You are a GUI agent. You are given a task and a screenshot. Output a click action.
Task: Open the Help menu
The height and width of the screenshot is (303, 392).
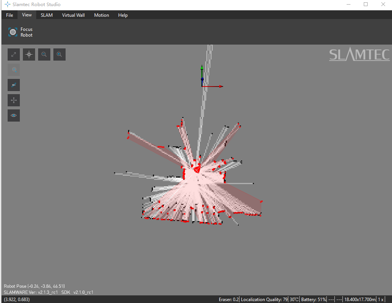click(123, 15)
